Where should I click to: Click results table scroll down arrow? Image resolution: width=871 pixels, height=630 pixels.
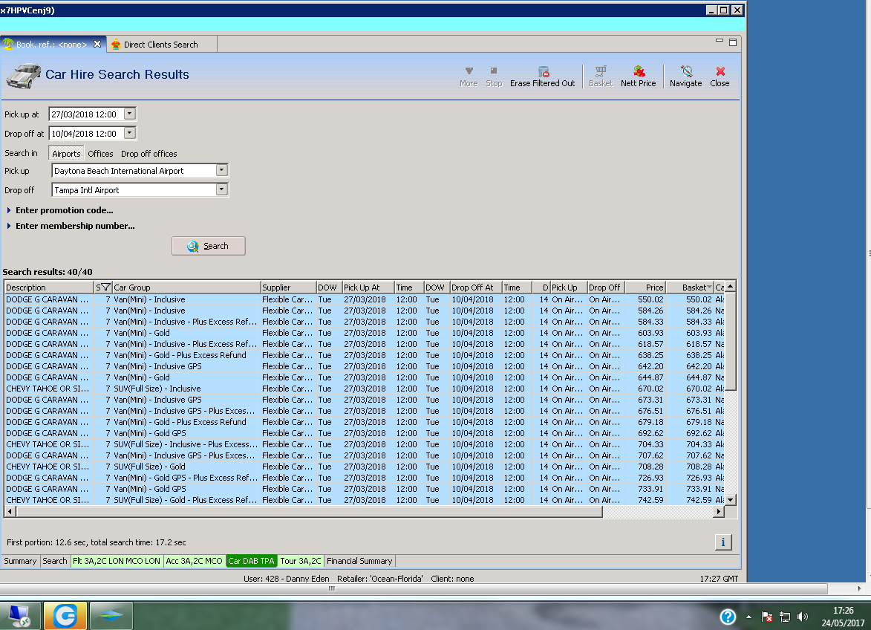click(x=731, y=499)
